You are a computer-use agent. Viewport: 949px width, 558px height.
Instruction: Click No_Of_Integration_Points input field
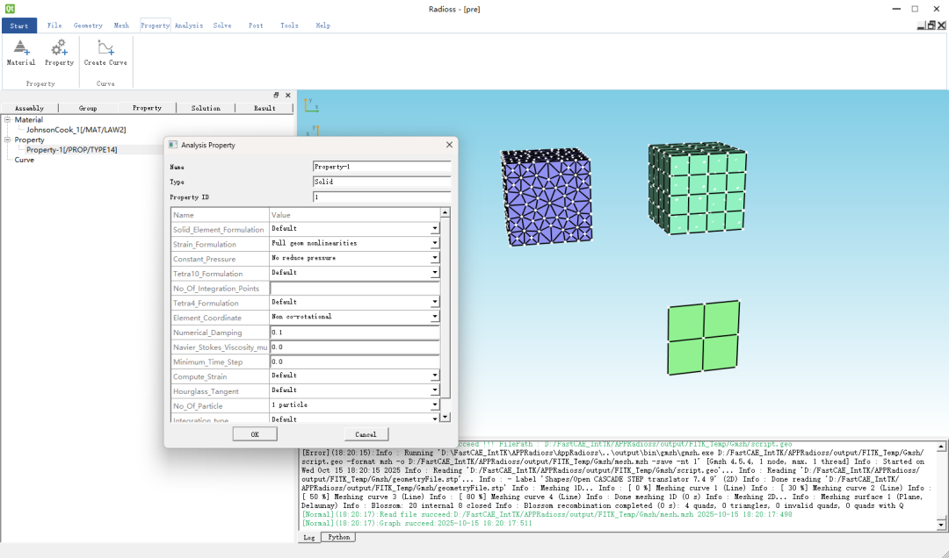coord(355,289)
